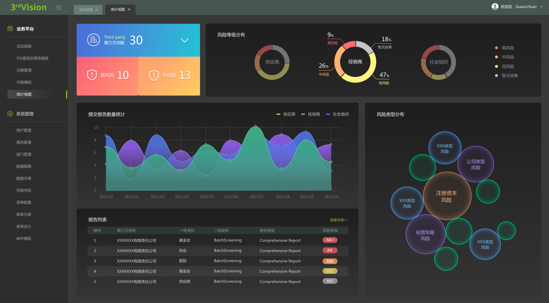Open 数据字典 sidebar item
549x303 pixels.
tap(24, 178)
